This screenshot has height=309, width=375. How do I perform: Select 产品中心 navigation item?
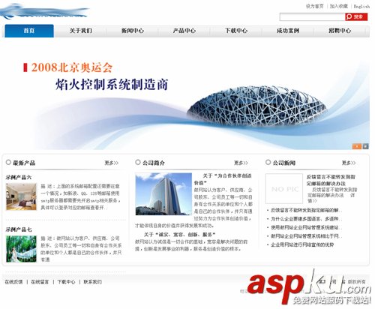pyautogui.click(x=184, y=31)
